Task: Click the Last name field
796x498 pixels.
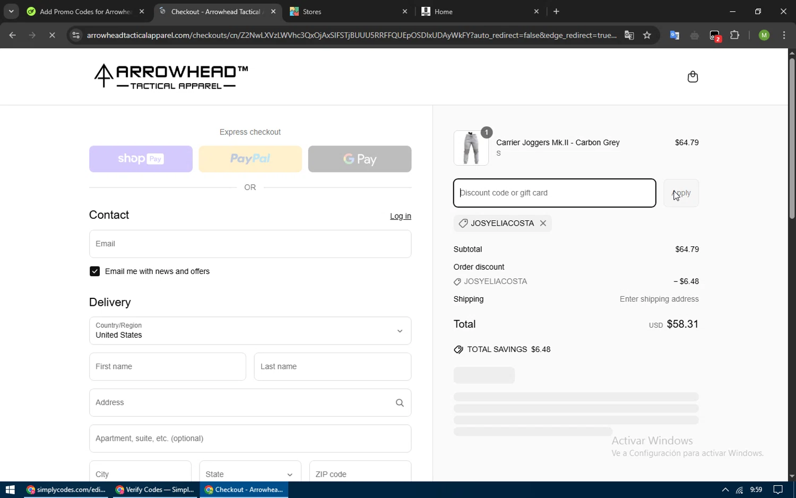Action: (x=333, y=367)
